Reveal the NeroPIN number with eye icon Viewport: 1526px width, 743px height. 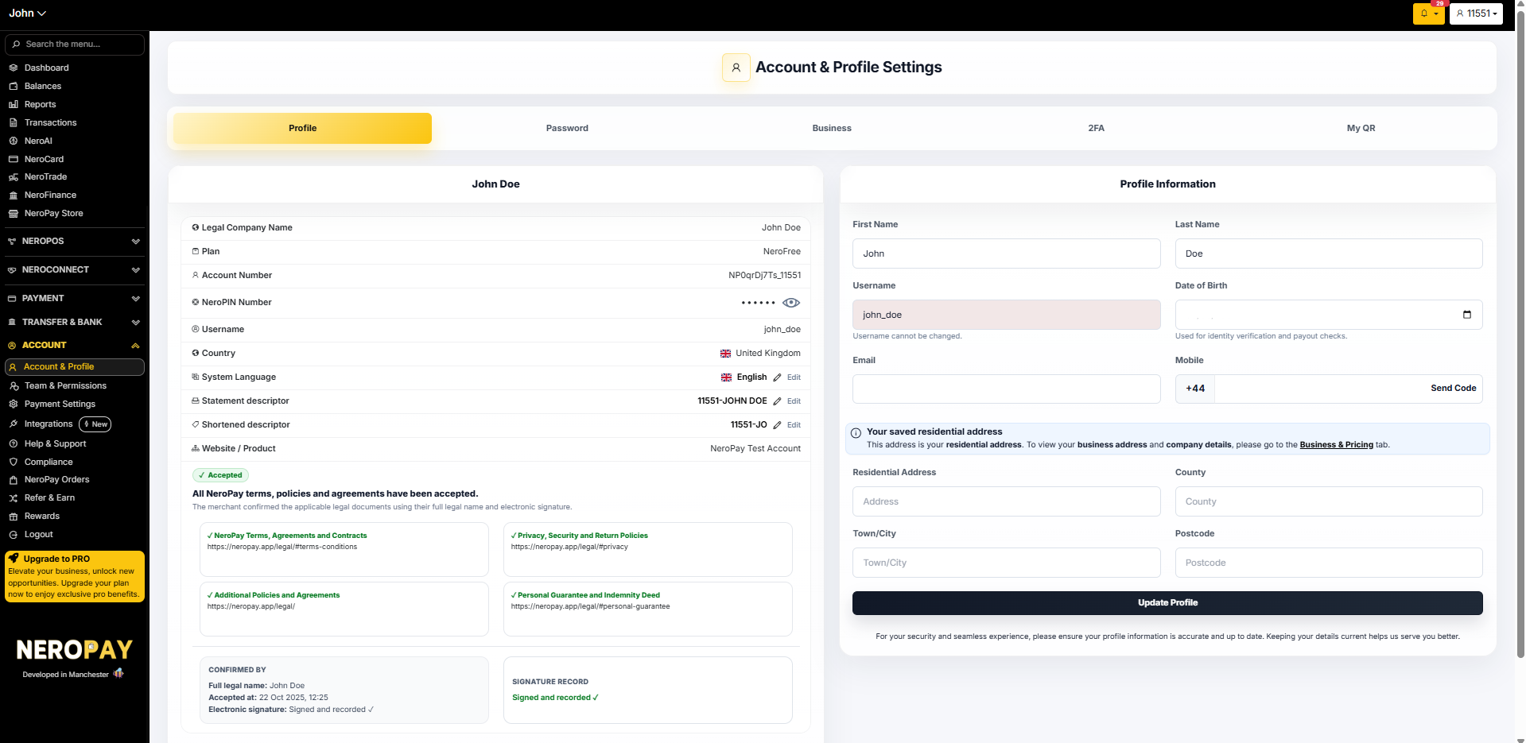click(790, 303)
